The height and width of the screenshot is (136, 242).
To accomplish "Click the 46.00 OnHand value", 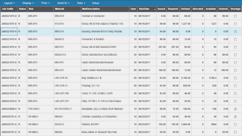I will coord(187,93).
